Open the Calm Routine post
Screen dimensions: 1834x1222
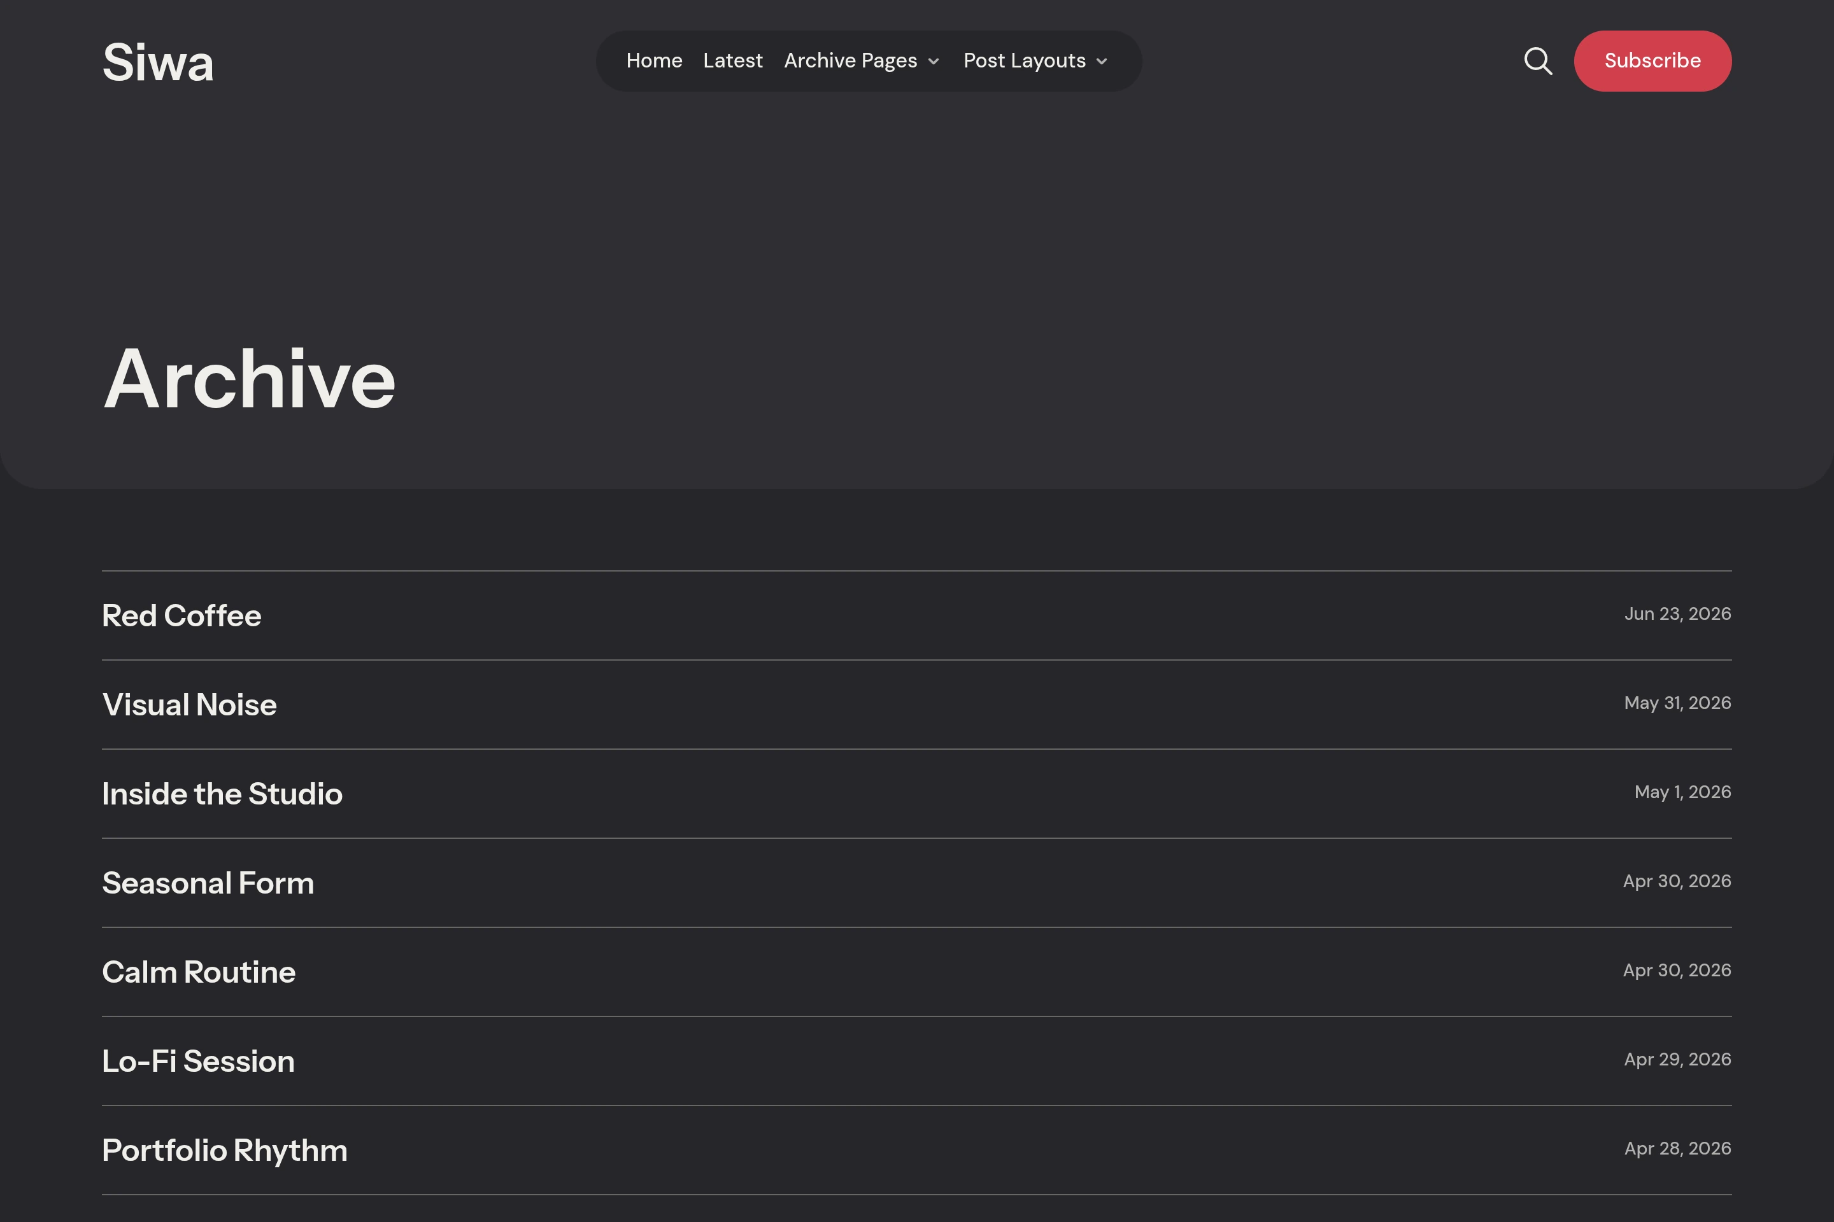point(199,972)
